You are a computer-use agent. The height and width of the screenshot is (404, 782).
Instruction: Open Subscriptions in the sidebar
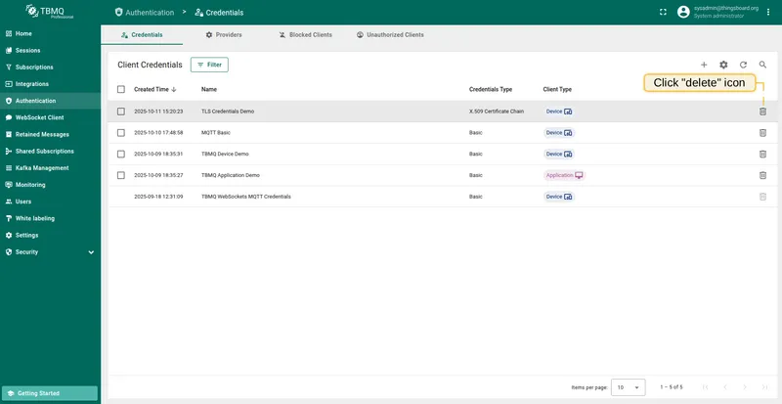coord(50,67)
